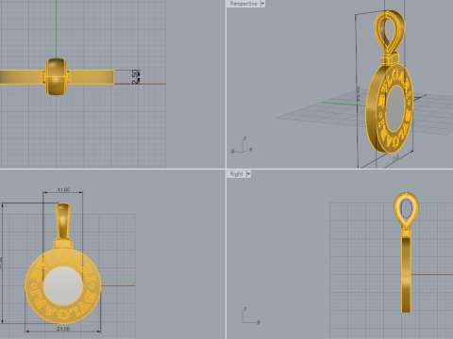Select the 11.00 dimension text
This screenshot has width=453, height=339.
point(63,190)
